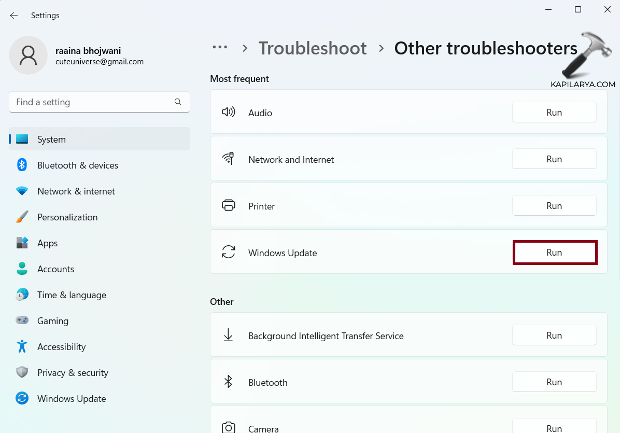Open the Bluetooth & devices section
Image resolution: width=620 pixels, height=433 pixels.
(78, 165)
